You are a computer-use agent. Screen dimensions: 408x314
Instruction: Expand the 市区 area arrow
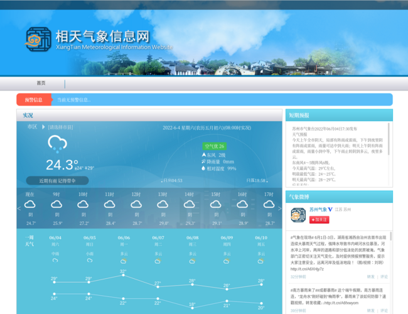pos(43,127)
